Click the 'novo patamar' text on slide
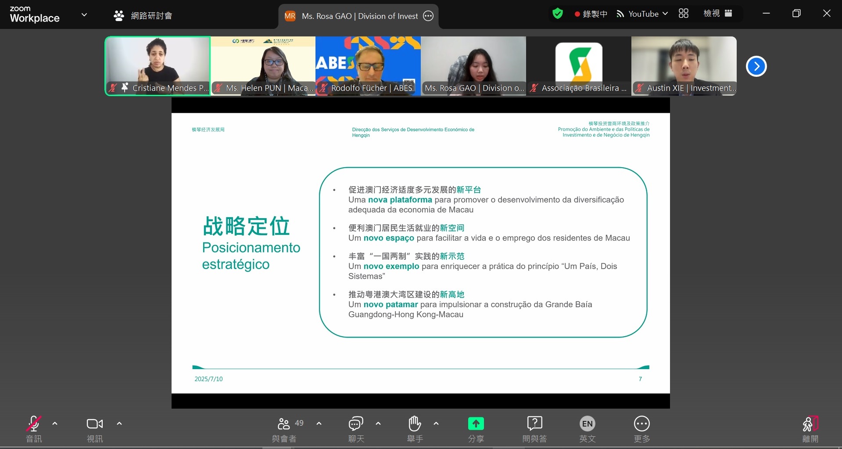 pyautogui.click(x=391, y=304)
